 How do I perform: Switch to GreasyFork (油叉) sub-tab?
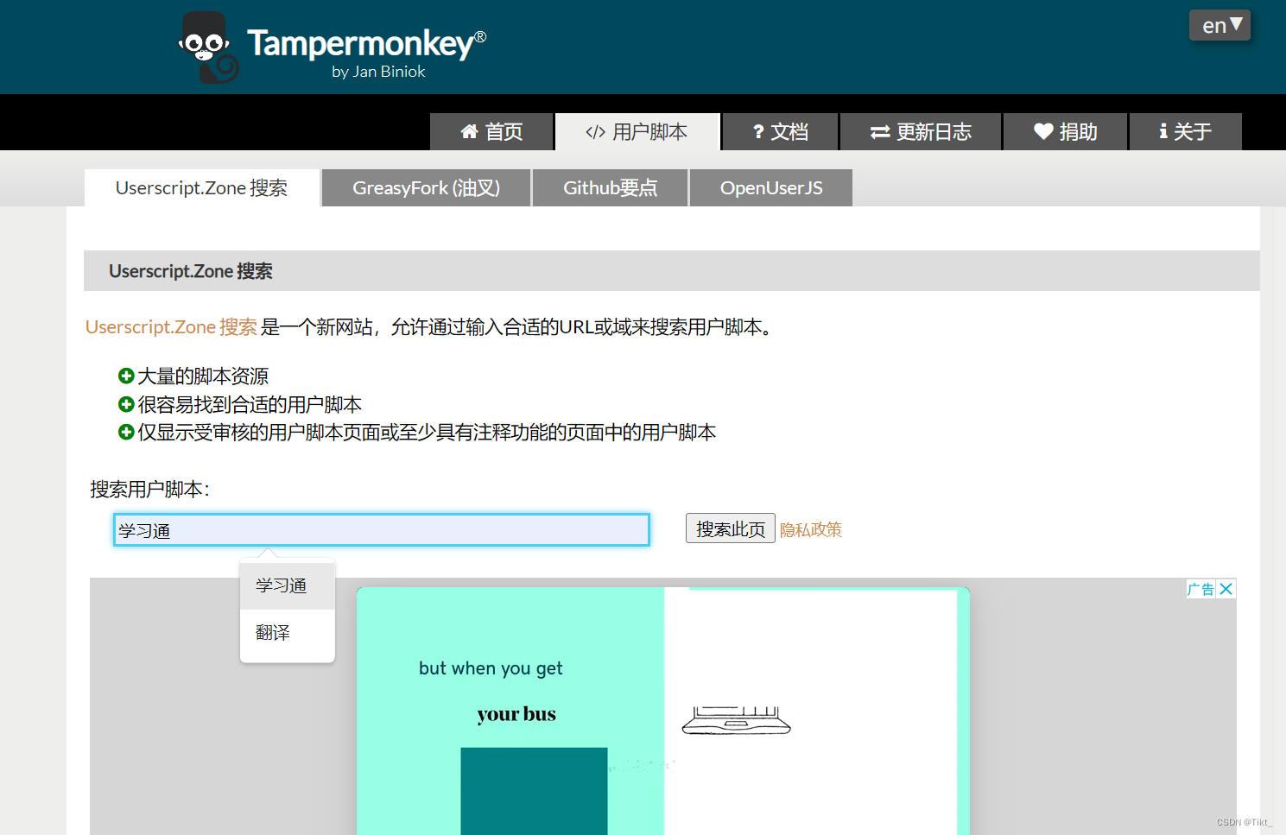(x=426, y=187)
